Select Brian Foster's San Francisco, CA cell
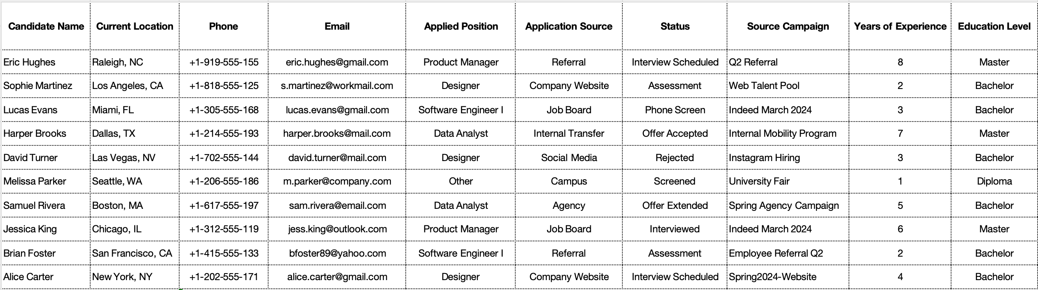1038x290 pixels. [x=135, y=253]
